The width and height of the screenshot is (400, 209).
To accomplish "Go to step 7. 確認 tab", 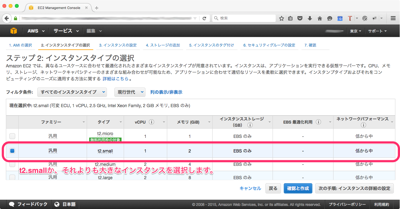I will click(310, 45).
